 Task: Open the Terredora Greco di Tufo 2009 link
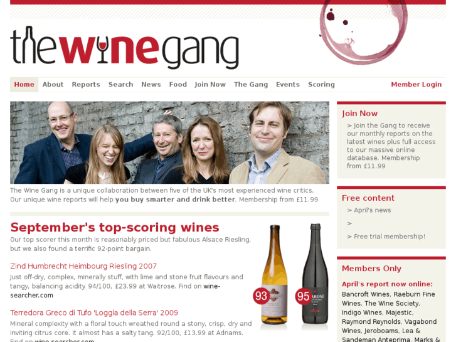pyautogui.click(x=94, y=313)
